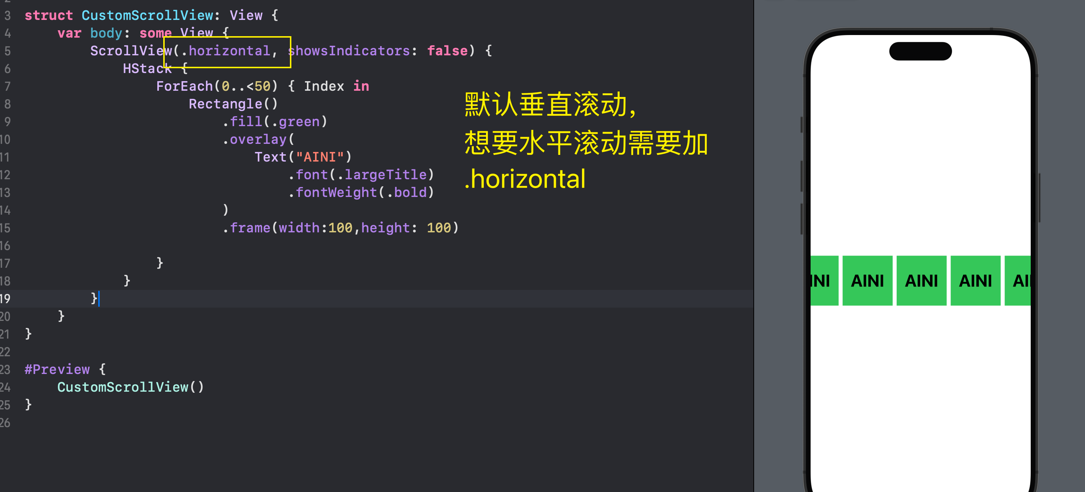The image size is (1085, 492).
Task: Click the Rectangle() call
Action: click(x=233, y=104)
